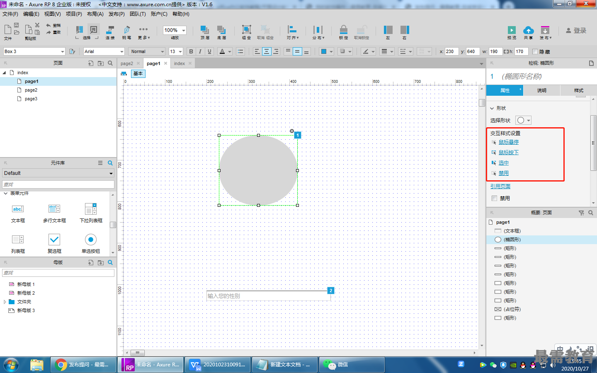Switch to the index tab
Viewport: 597px width, 373px height.
[x=180, y=63]
